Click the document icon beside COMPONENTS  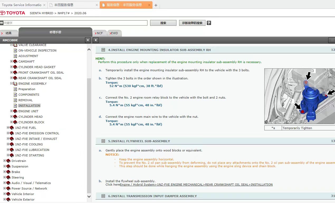[15, 95]
